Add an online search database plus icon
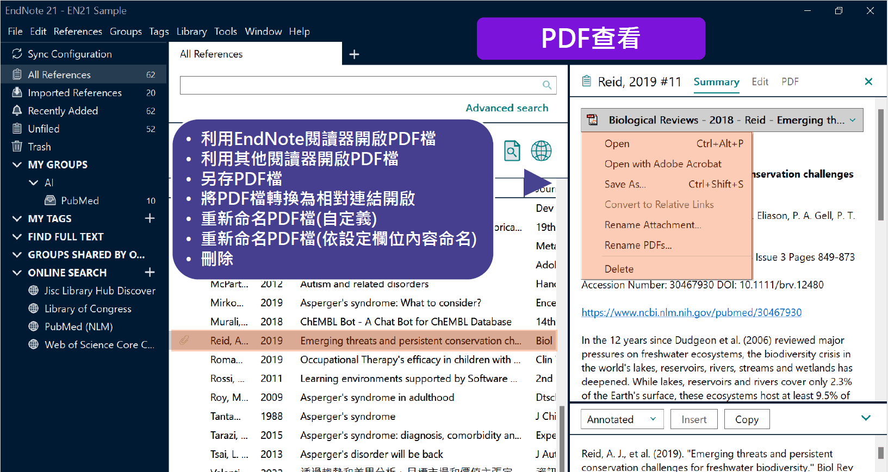Viewport: 888px width, 472px height. click(x=150, y=272)
